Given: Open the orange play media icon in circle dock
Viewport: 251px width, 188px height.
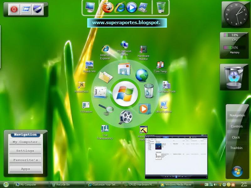Looking at the screenshot, I should click(145, 109).
